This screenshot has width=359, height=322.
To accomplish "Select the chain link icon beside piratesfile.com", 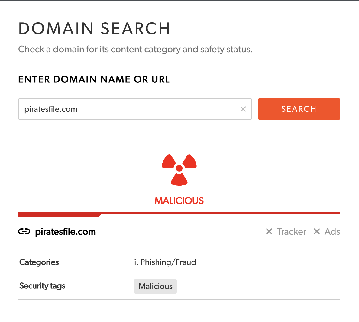I will pos(24,231).
